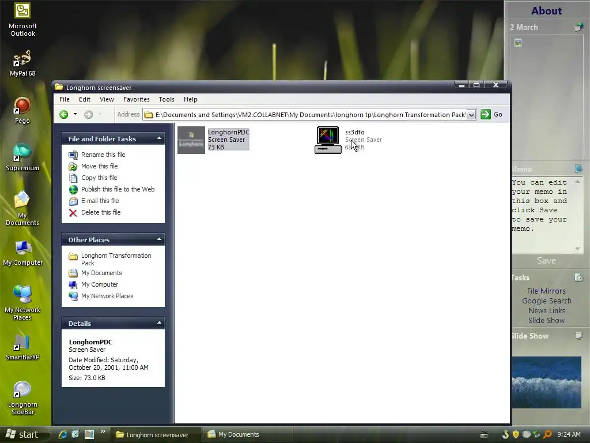Go to My Documents in Other Places
The image size is (590, 443).
point(101,273)
